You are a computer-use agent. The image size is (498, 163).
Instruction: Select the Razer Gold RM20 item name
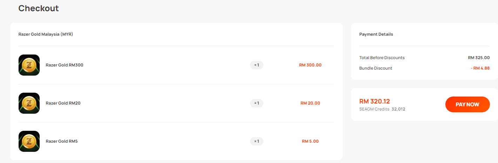63,103
